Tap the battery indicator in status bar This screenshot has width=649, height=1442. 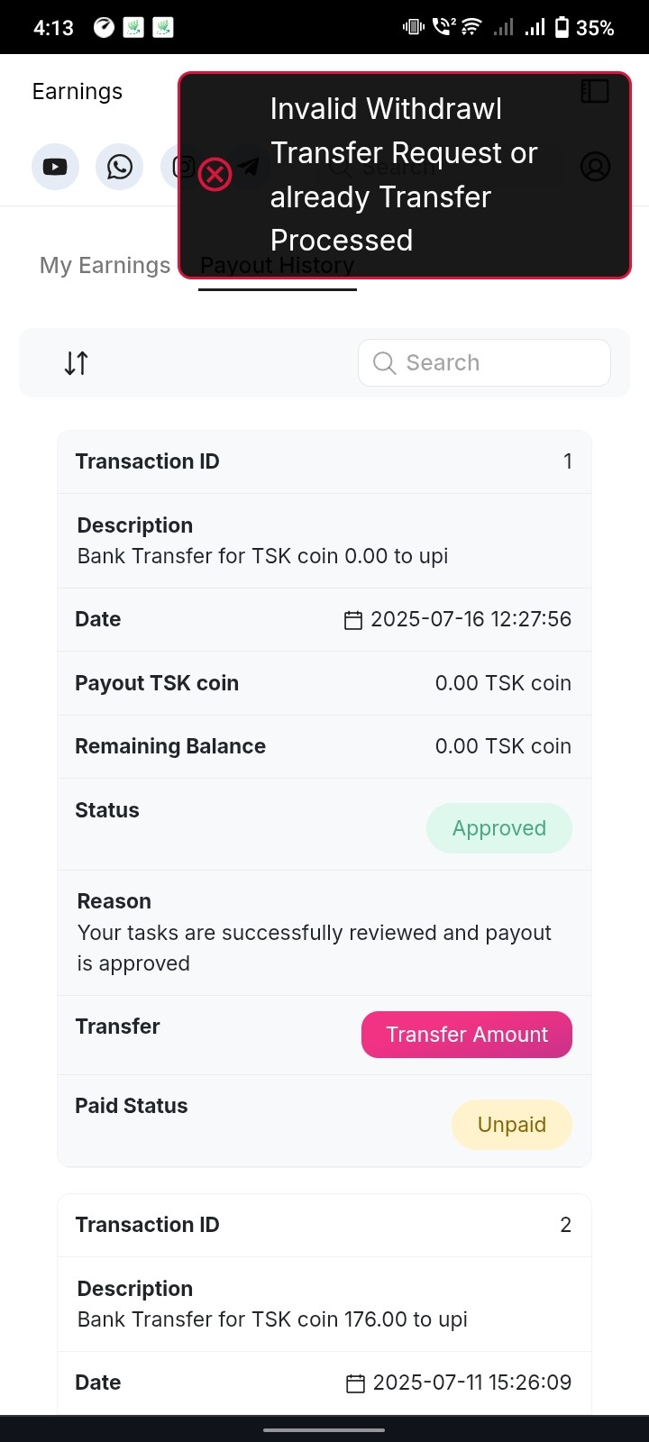click(562, 28)
